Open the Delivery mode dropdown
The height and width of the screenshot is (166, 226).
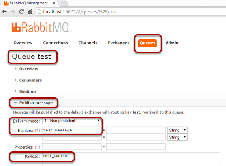point(72,121)
